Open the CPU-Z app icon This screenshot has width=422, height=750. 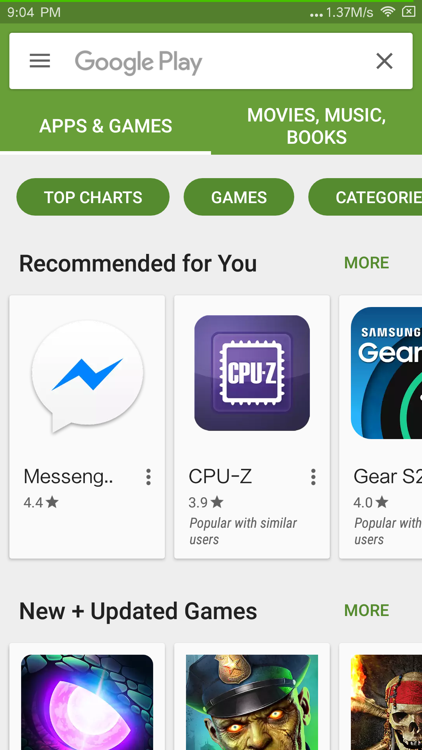click(x=252, y=373)
